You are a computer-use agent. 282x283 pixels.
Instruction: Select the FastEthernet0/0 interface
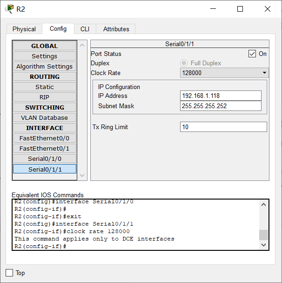[x=45, y=138]
